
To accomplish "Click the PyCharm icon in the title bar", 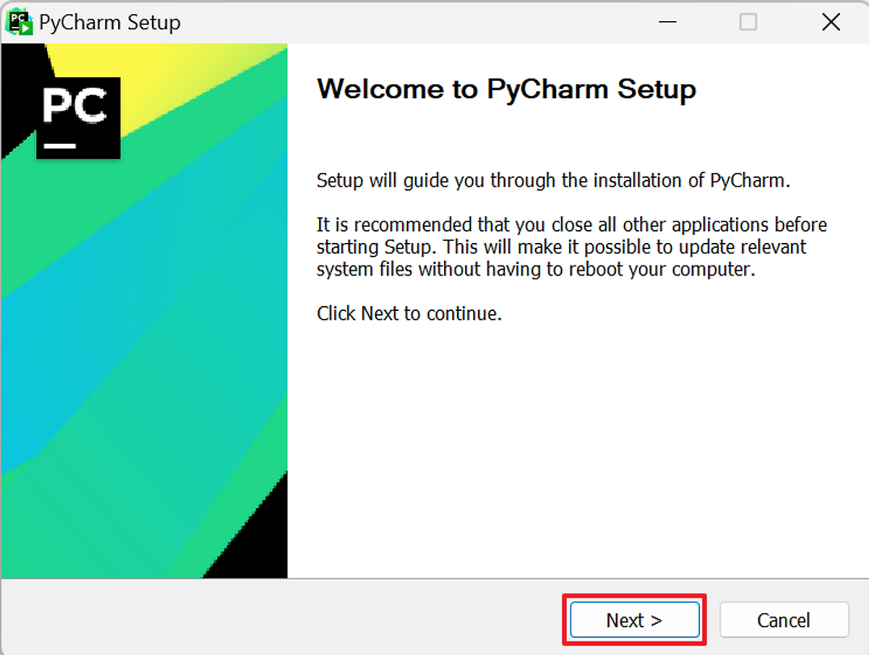I will tap(20, 21).
